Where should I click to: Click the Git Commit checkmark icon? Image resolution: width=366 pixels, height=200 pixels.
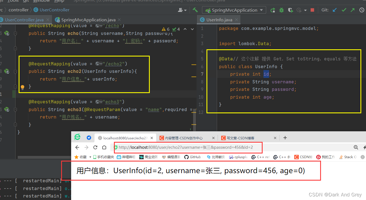point(344,10)
